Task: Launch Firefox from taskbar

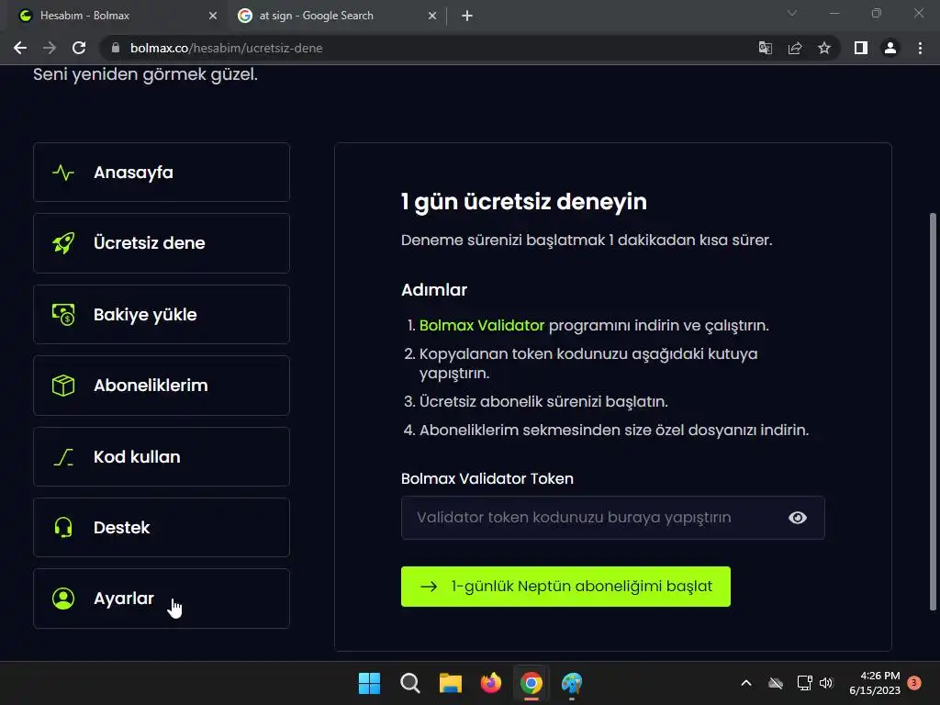Action: (x=491, y=683)
